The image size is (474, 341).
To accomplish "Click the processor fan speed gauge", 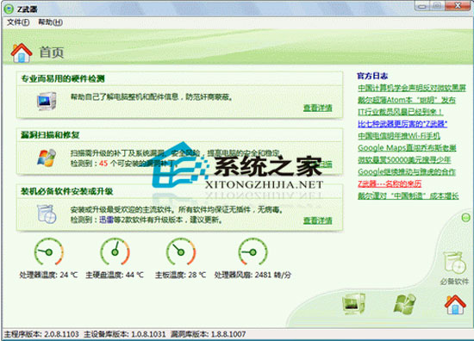I will click(253, 251).
